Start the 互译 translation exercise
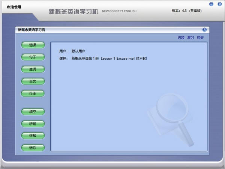This screenshot has height=169, width=225. pyautogui.click(x=33, y=93)
